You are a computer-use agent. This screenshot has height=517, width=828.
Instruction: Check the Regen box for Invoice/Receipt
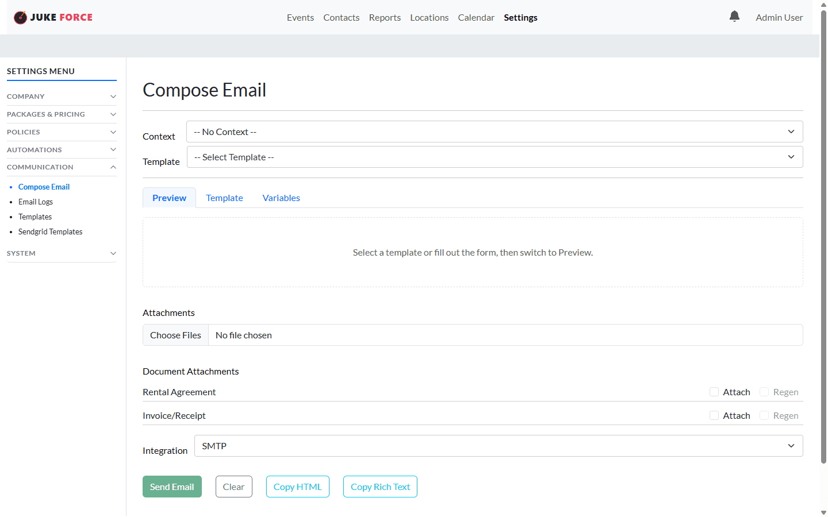coord(764,415)
